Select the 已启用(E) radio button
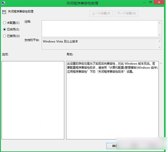Image resolution: width=168 pixels, height=152 pixels. coord(5,29)
